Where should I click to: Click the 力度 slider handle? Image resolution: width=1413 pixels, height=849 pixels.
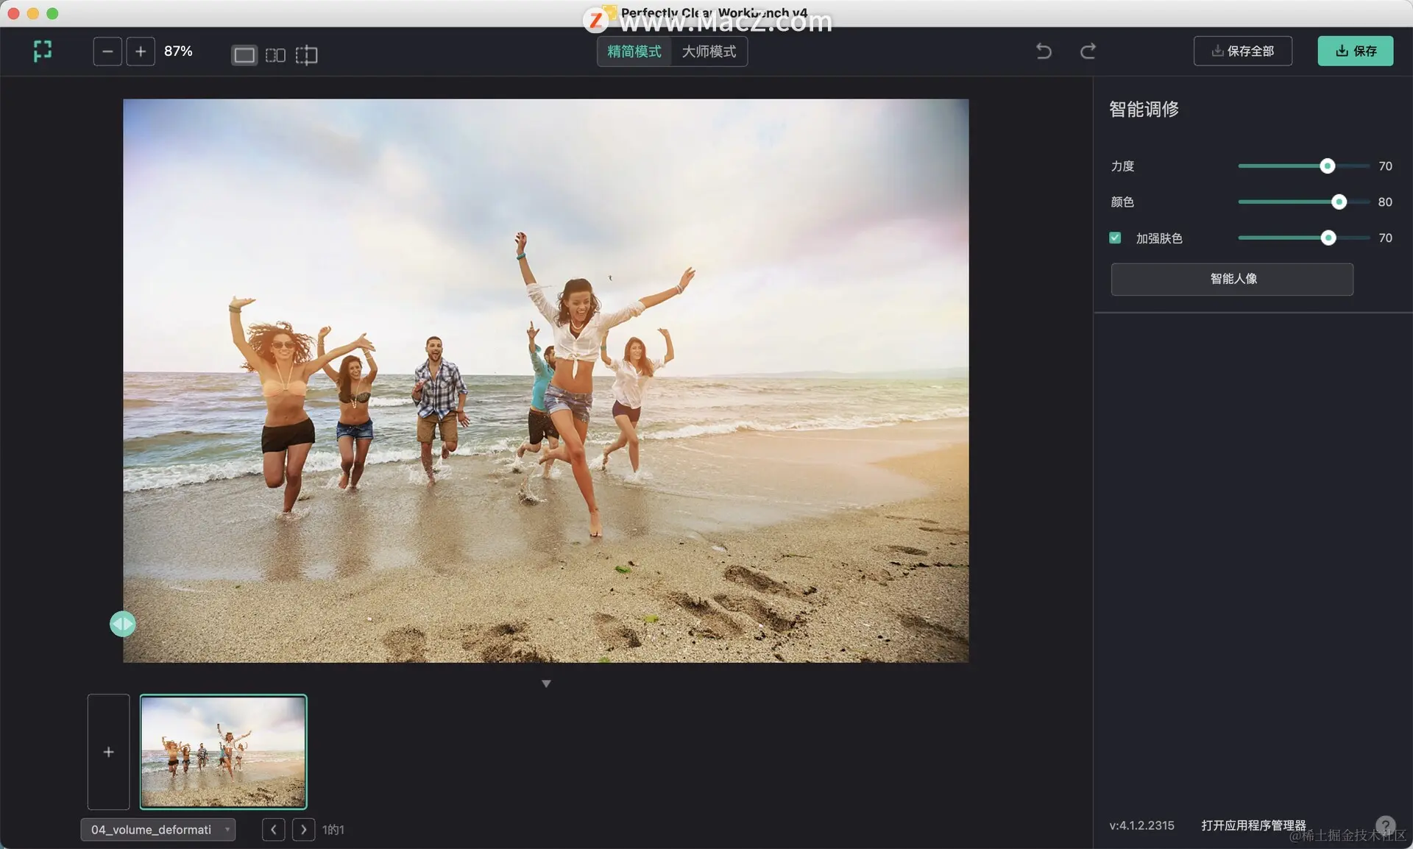click(x=1327, y=166)
